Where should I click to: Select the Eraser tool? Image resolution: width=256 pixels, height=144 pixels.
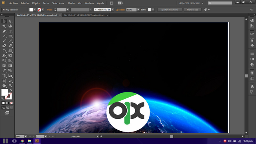coord(10,46)
